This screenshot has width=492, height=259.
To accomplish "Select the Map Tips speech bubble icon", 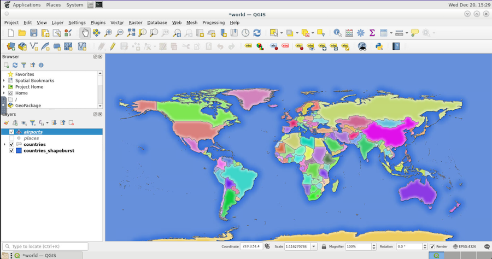I will [x=415, y=33].
